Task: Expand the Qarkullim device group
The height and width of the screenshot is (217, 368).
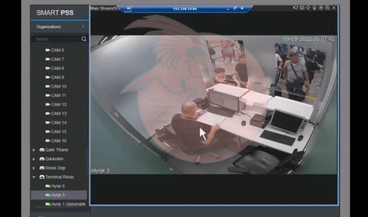Action: (34, 159)
